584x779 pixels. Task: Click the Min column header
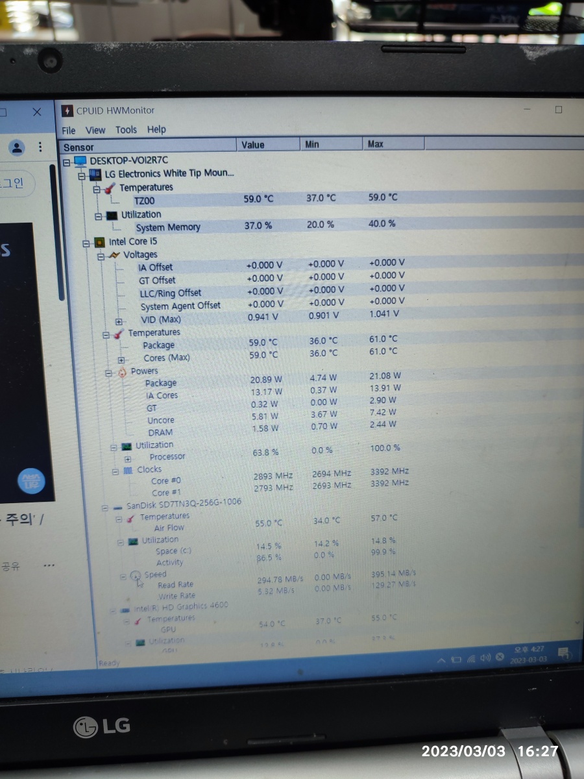332,144
